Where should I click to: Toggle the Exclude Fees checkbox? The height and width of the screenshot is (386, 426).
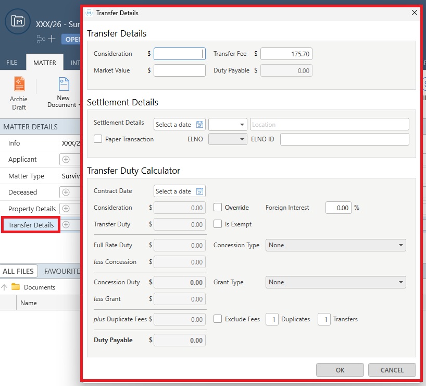pyautogui.click(x=218, y=319)
